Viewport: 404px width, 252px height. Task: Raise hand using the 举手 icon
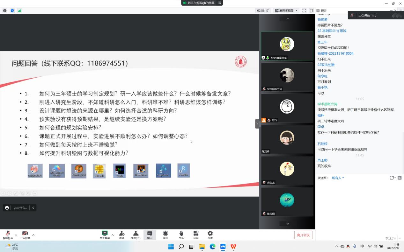pos(181,235)
